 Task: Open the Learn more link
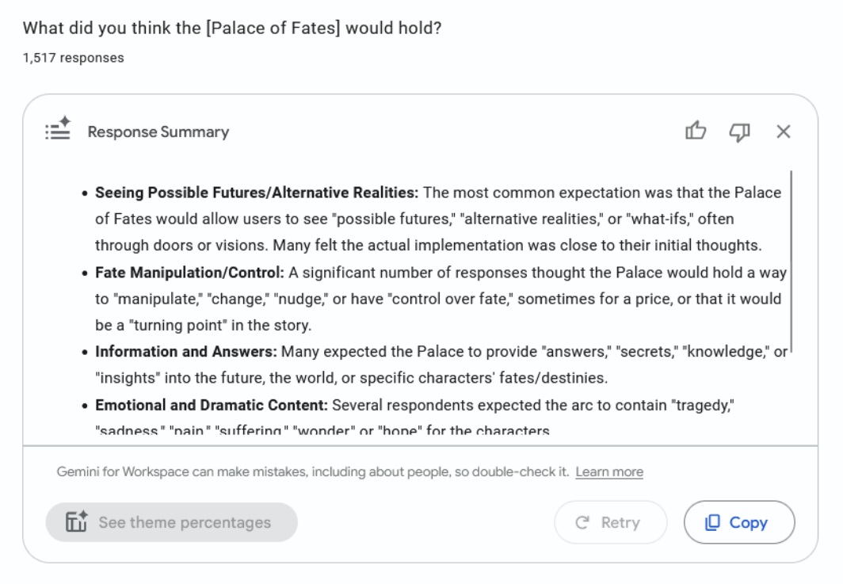(609, 472)
